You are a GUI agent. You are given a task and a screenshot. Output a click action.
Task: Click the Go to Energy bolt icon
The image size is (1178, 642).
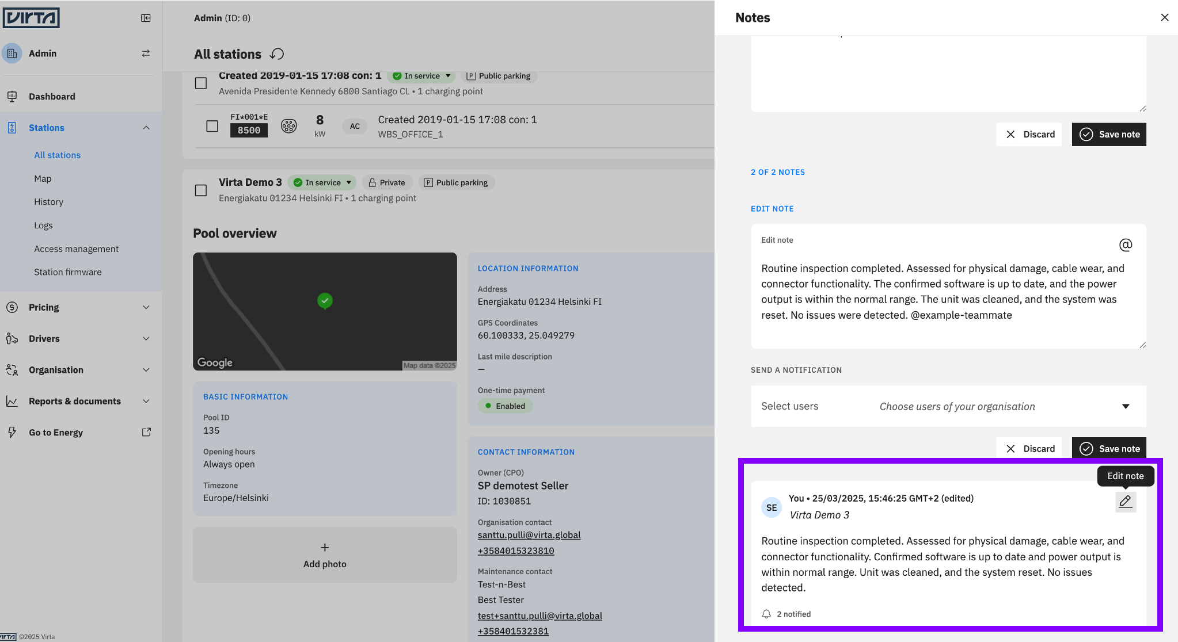coord(12,432)
